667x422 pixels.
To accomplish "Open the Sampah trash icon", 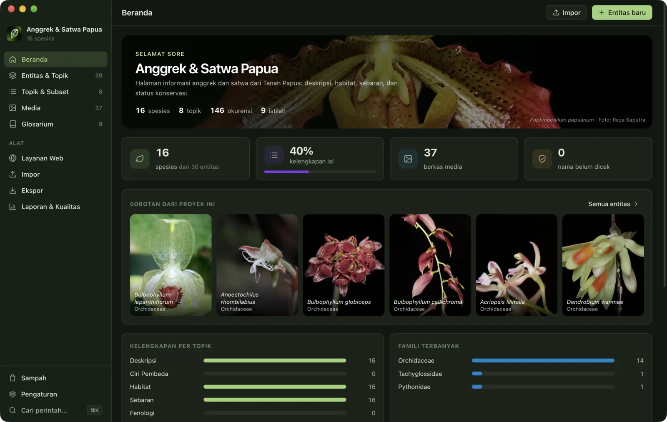I will click(13, 378).
